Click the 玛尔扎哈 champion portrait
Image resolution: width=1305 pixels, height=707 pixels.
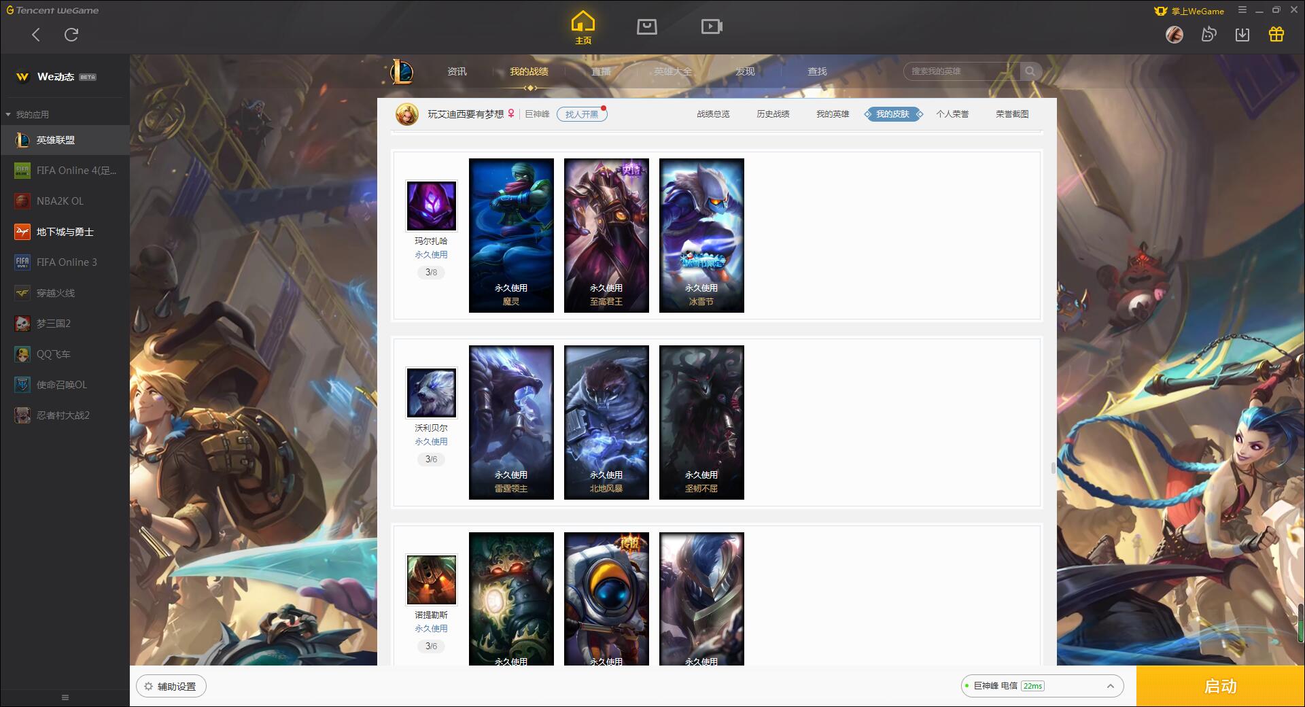tap(432, 206)
